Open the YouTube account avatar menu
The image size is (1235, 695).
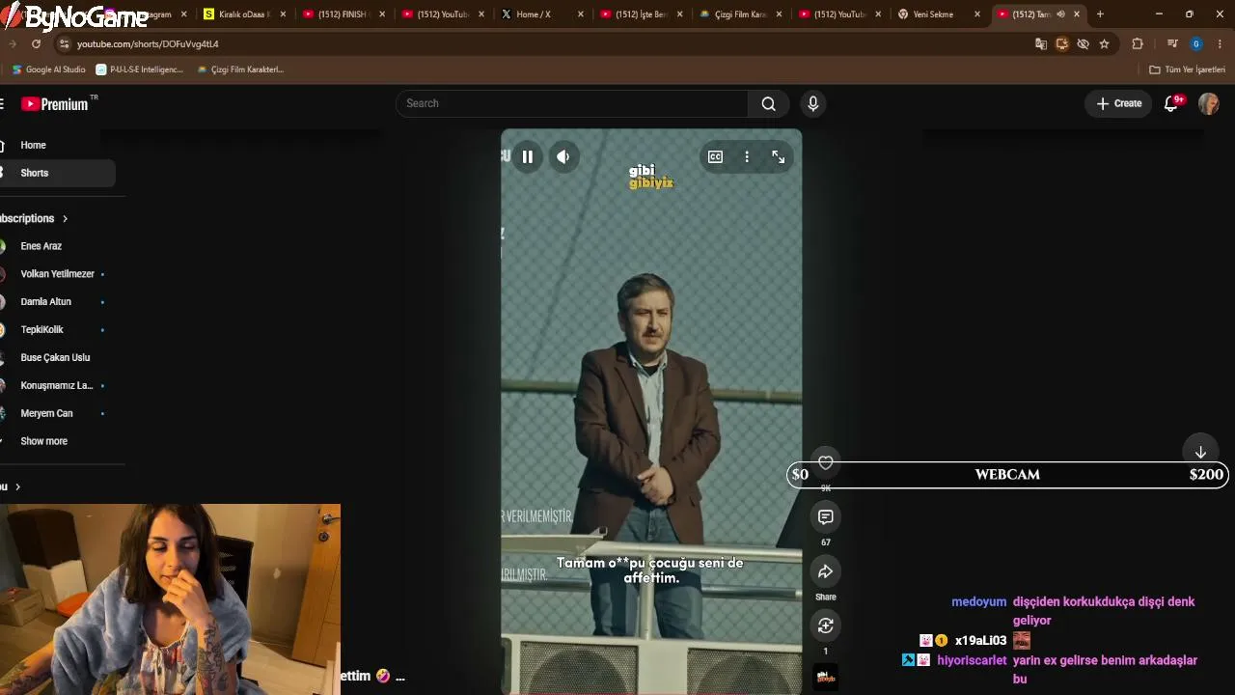pyautogui.click(x=1209, y=103)
